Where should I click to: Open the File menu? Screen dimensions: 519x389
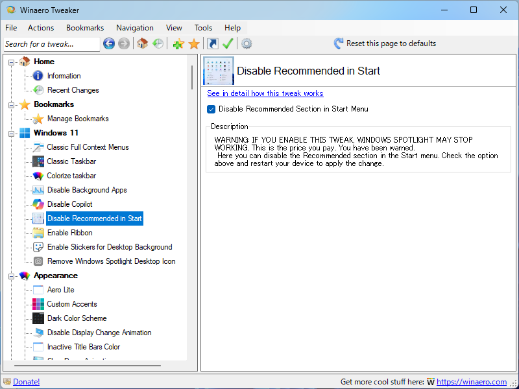coord(11,28)
